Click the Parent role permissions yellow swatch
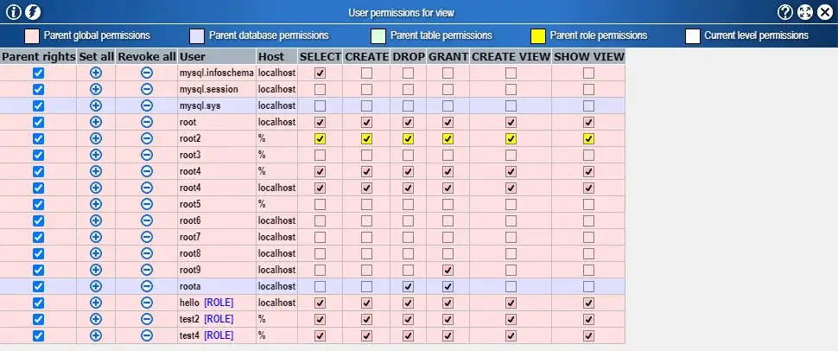 [538, 35]
